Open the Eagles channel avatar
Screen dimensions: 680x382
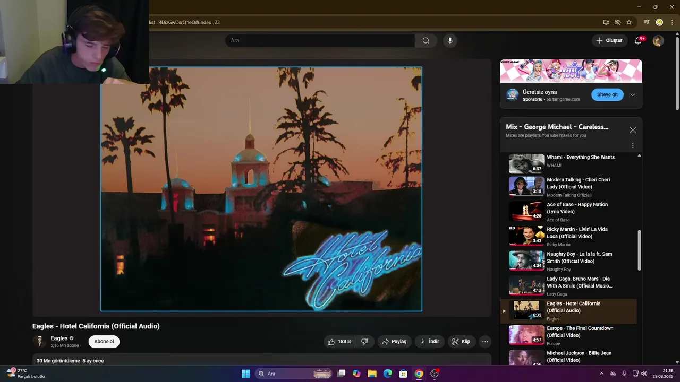pos(39,341)
